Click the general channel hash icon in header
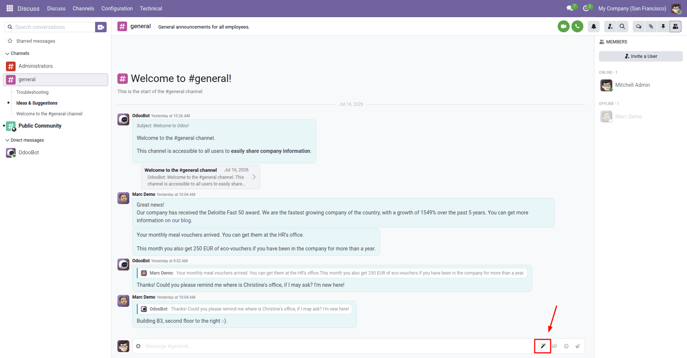 point(122,26)
